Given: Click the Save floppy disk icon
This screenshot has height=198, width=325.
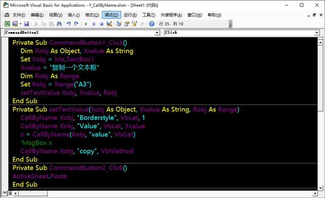Looking at the screenshot, I should (x=26, y=24).
